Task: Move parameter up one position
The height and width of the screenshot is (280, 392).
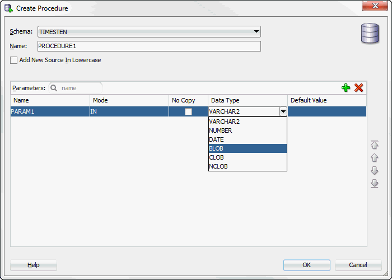Action: (x=374, y=158)
